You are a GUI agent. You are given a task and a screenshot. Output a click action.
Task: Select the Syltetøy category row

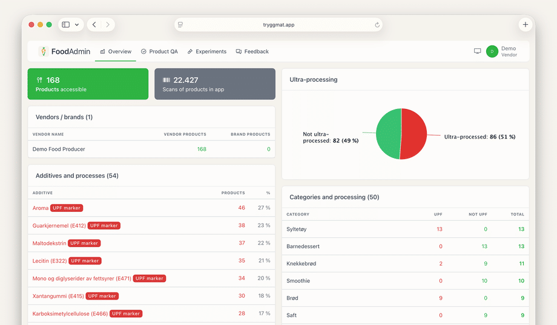point(405,229)
